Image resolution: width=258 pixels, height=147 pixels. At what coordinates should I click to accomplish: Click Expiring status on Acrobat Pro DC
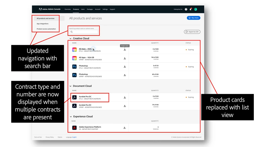point(190,97)
